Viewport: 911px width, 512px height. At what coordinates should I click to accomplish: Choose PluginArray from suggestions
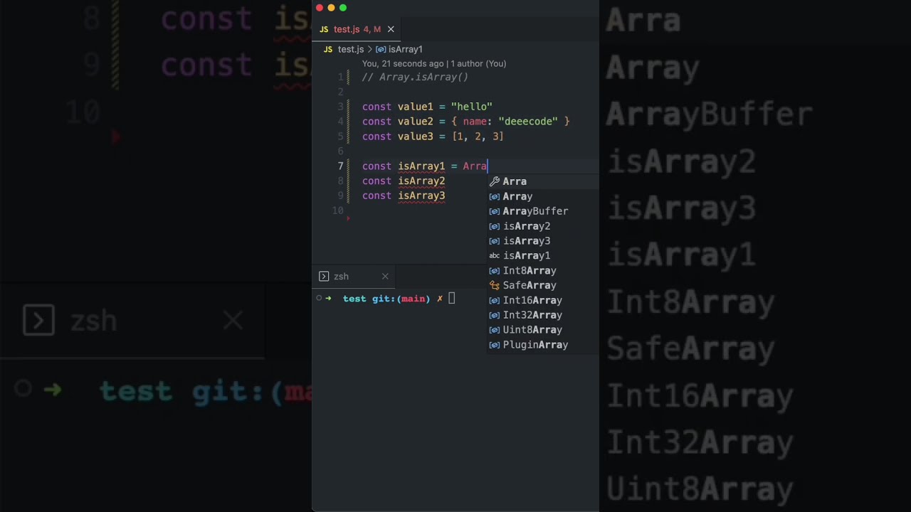(543, 345)
